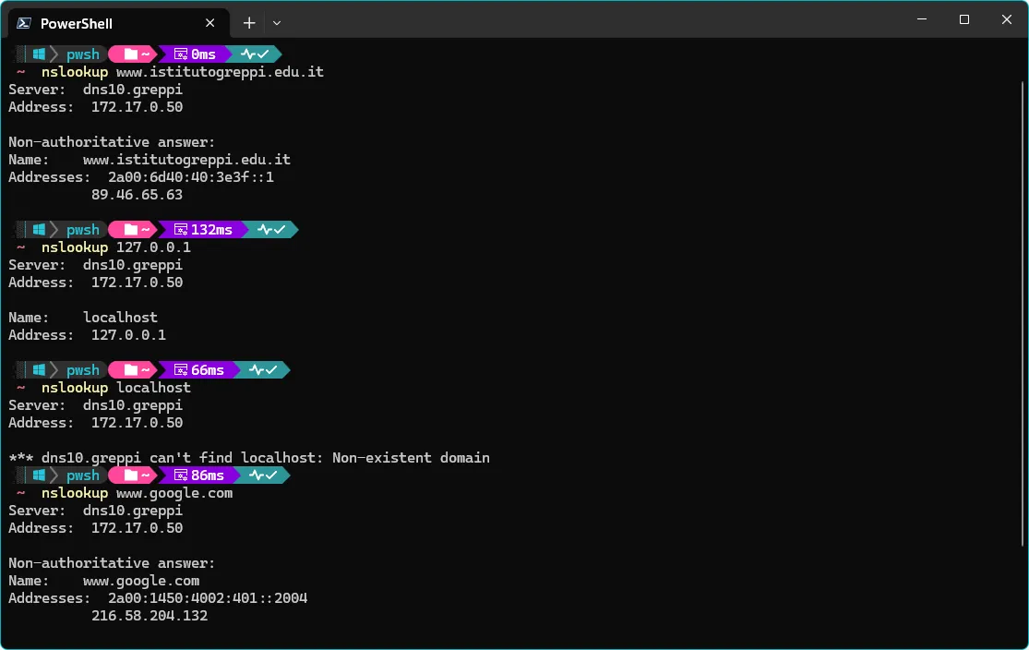Screen dimensions: 1029x650
Task: Click the terminal vertical scrollbar
Action: click(x=1023, y=314)
